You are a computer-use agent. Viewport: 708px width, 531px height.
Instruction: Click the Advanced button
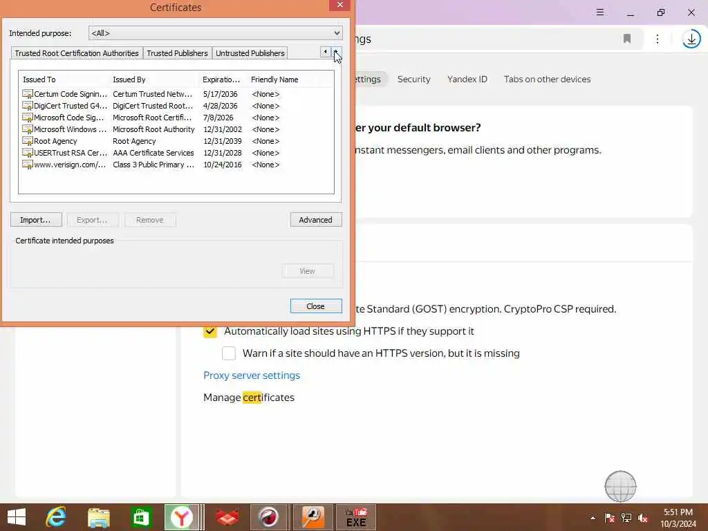(315, 220)
